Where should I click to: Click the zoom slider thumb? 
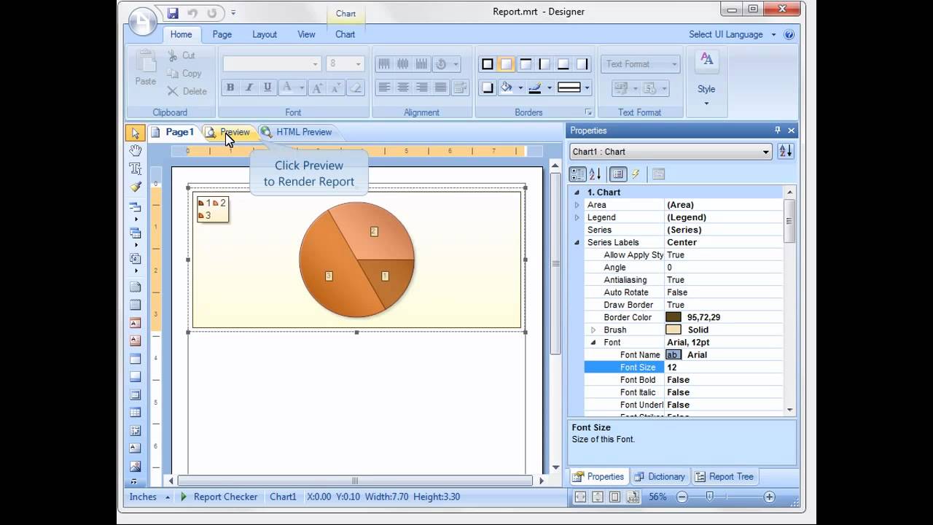(709, 497)
